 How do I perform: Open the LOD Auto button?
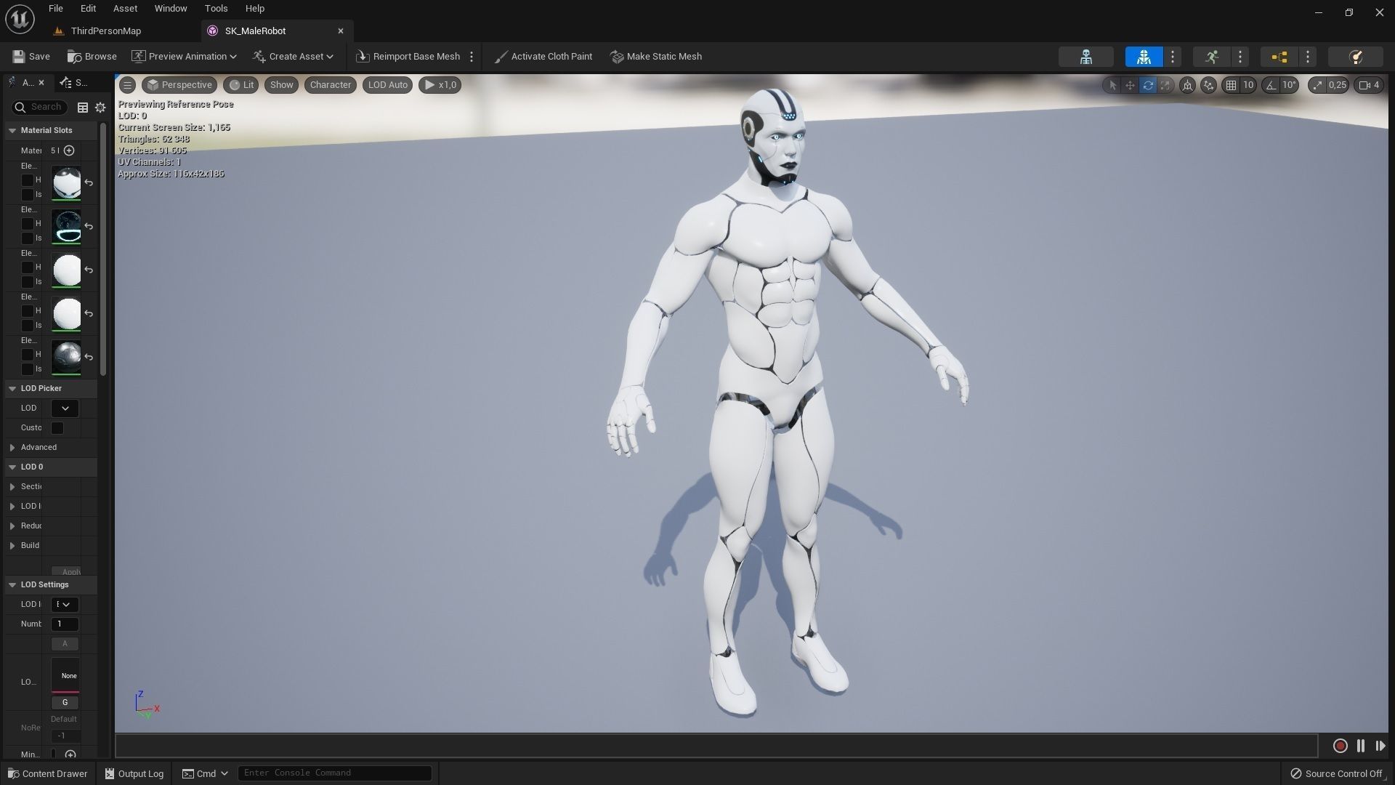click(388, 85)
